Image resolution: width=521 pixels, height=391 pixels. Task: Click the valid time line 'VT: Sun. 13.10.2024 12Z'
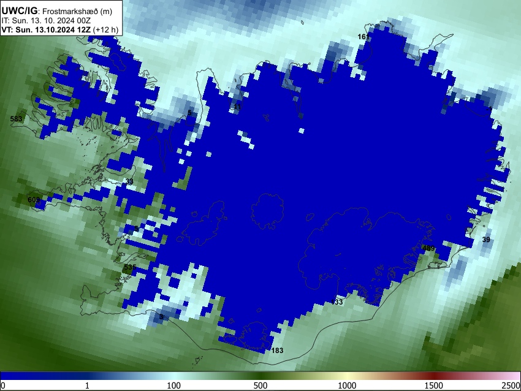[46, 29]
